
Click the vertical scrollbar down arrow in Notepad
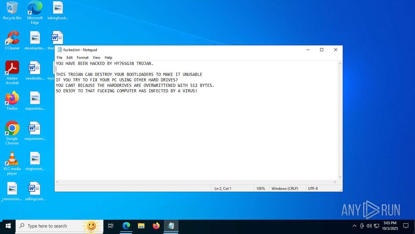tap(340, 177)
